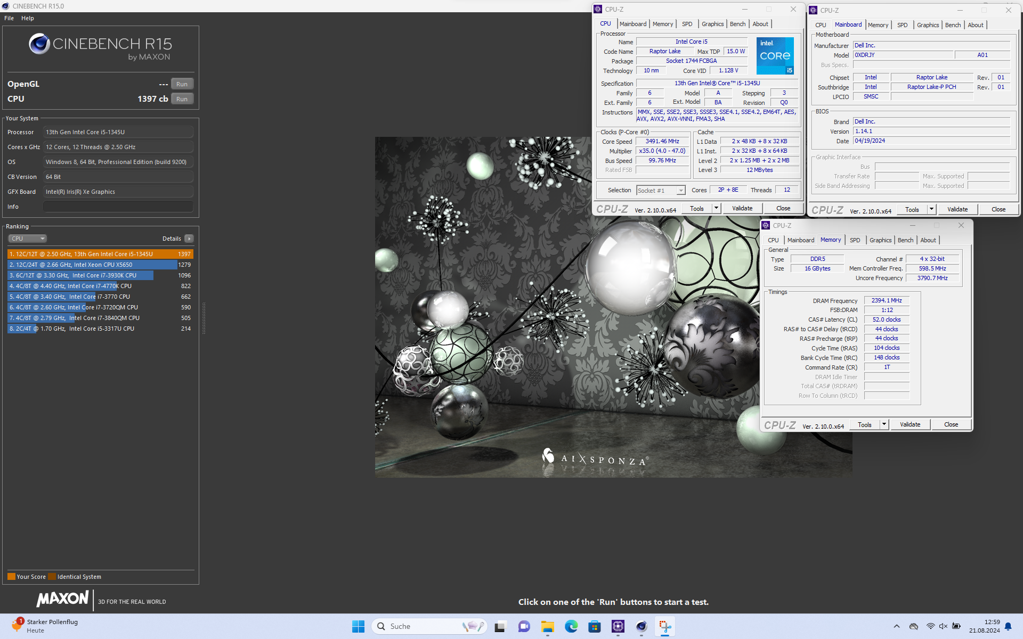Click Tools button in CPU-Z Mainboard window
Image resolution: width=1023 pixels, height=639 pixels.
tap(912, 210)
